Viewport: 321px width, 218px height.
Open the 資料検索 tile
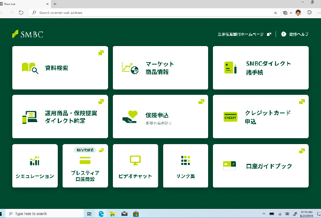click(60, 67)
